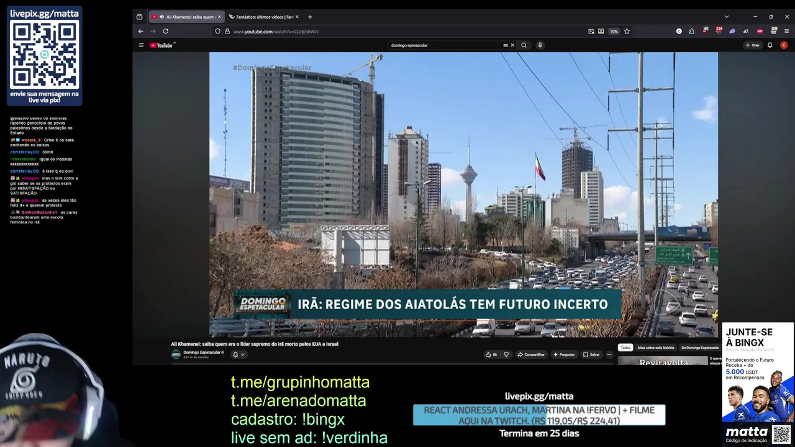Select the Mais sobre esta história chip
Screen dimensions: 795x447
pyautogui.click(x=656, y=348)
